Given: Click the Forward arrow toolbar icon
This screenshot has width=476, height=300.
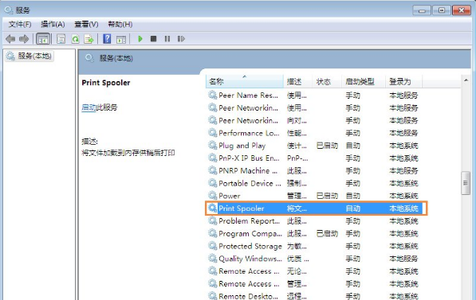Looking at the screenshot, I should click(24, 39).
